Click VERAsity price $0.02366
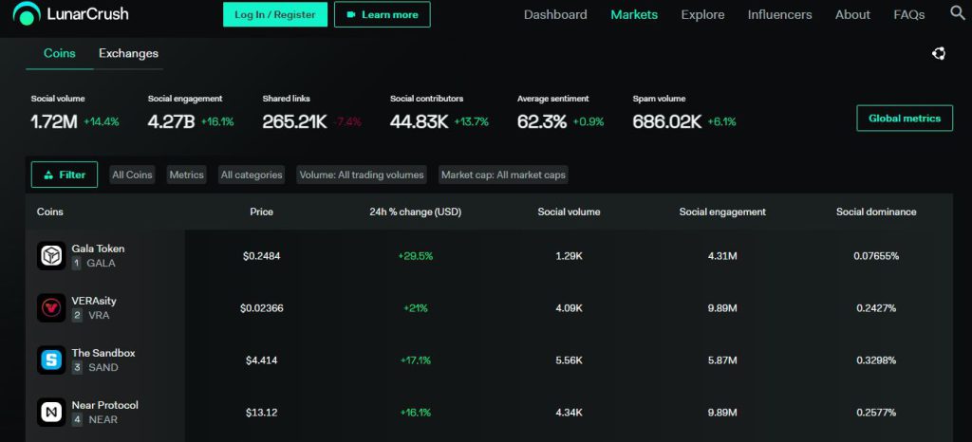The height and width of the screenshot is (442, 972). [262, 307]
